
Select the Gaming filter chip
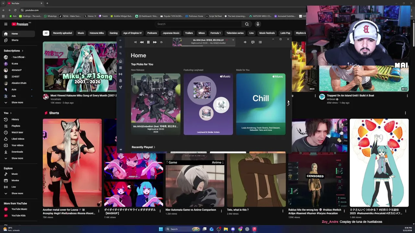coord(113,33)
